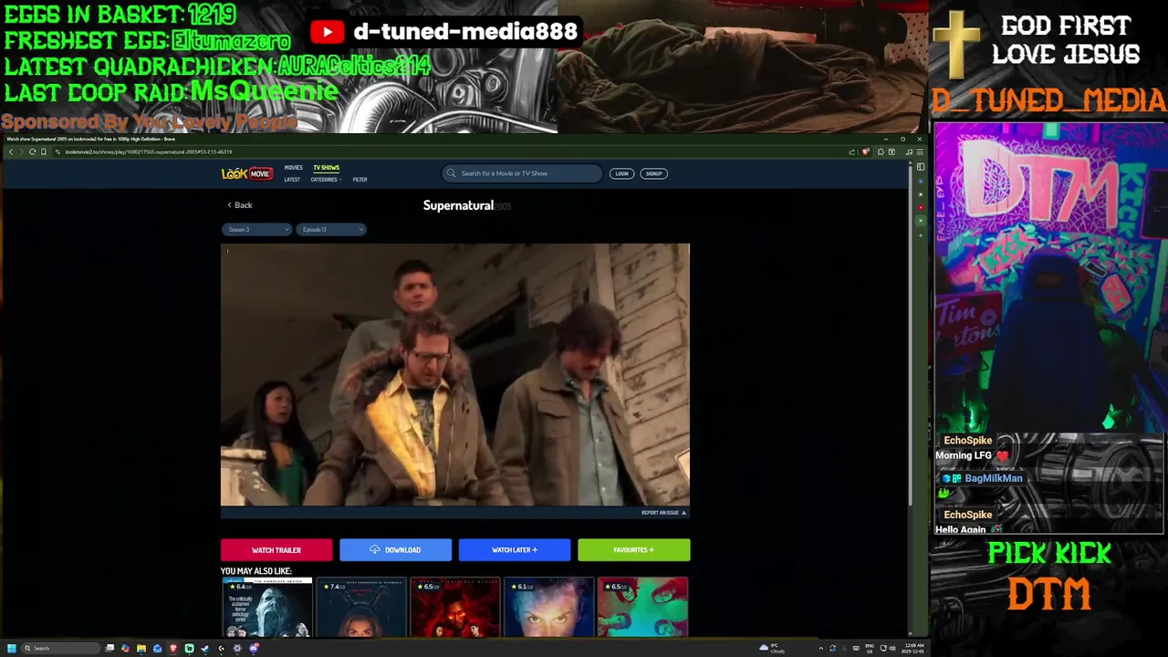Add to Watch Later
Screen dimensions: 1168x657
[515, 550]
